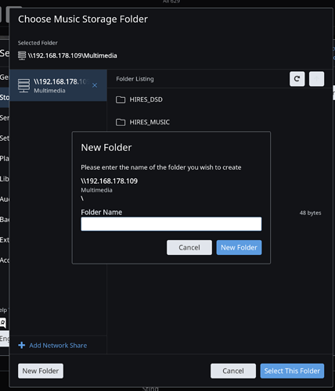Image resolution: width=335 pixels, height=391 pixels.
Task: Click the server icon next to selected folder path
Action: (x=22, y=56)
